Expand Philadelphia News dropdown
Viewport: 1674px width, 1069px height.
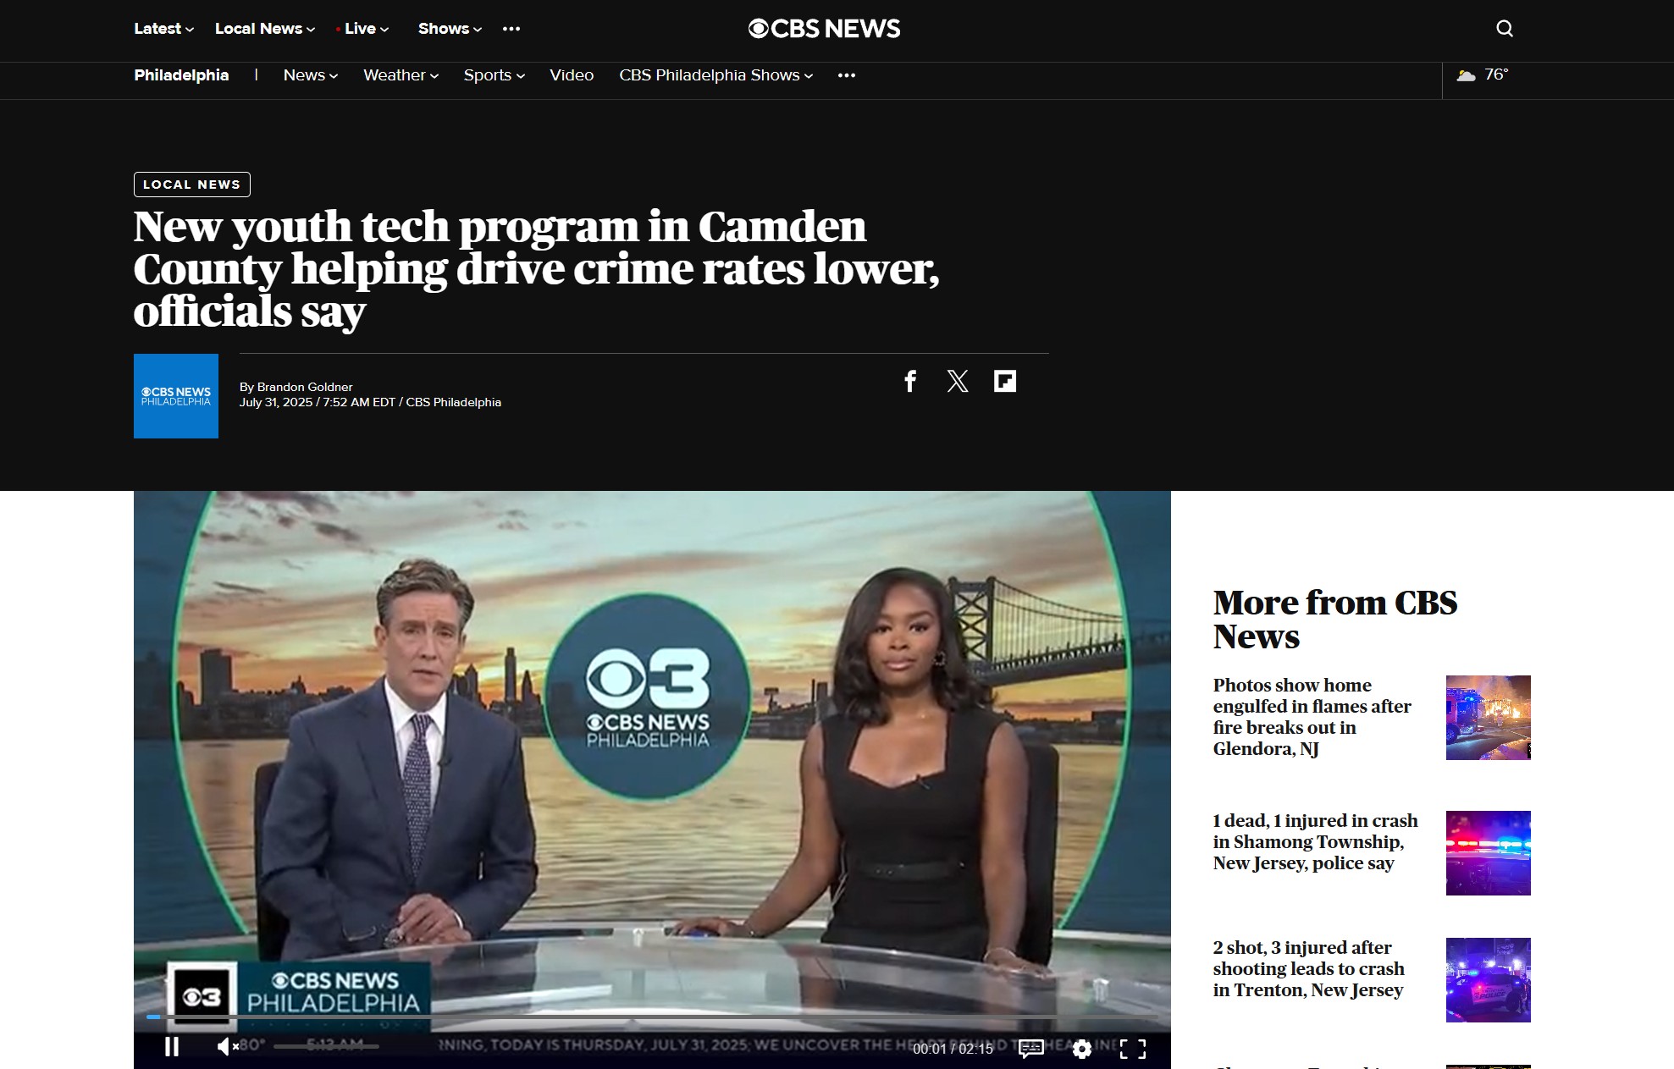coord(311,75)
